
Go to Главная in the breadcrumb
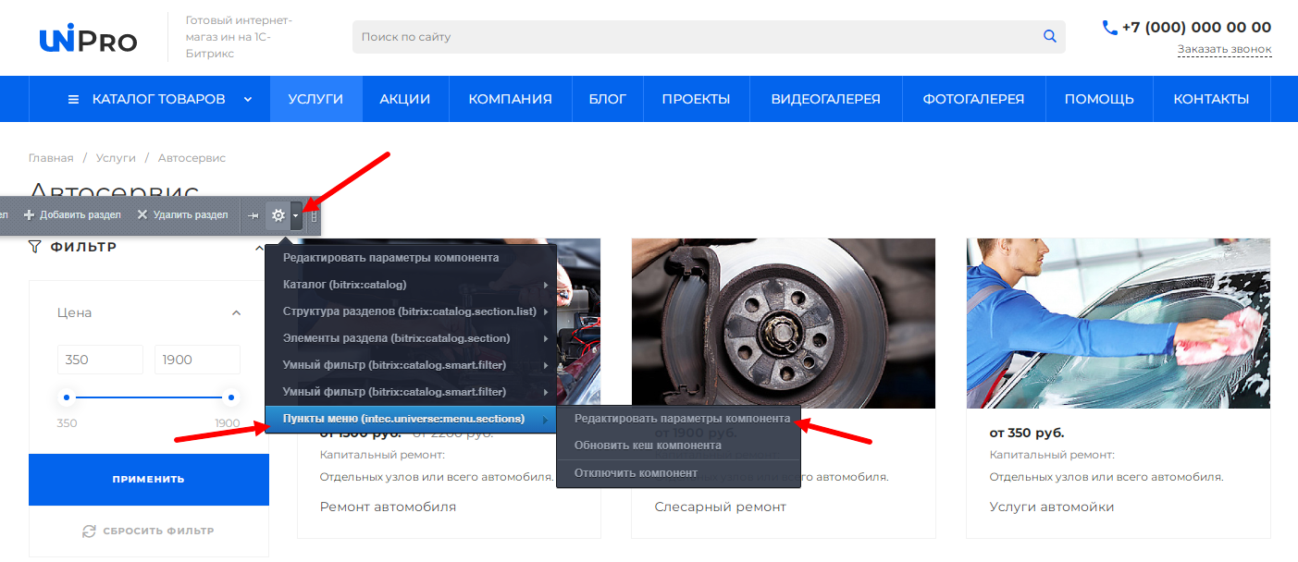[51, 158]
